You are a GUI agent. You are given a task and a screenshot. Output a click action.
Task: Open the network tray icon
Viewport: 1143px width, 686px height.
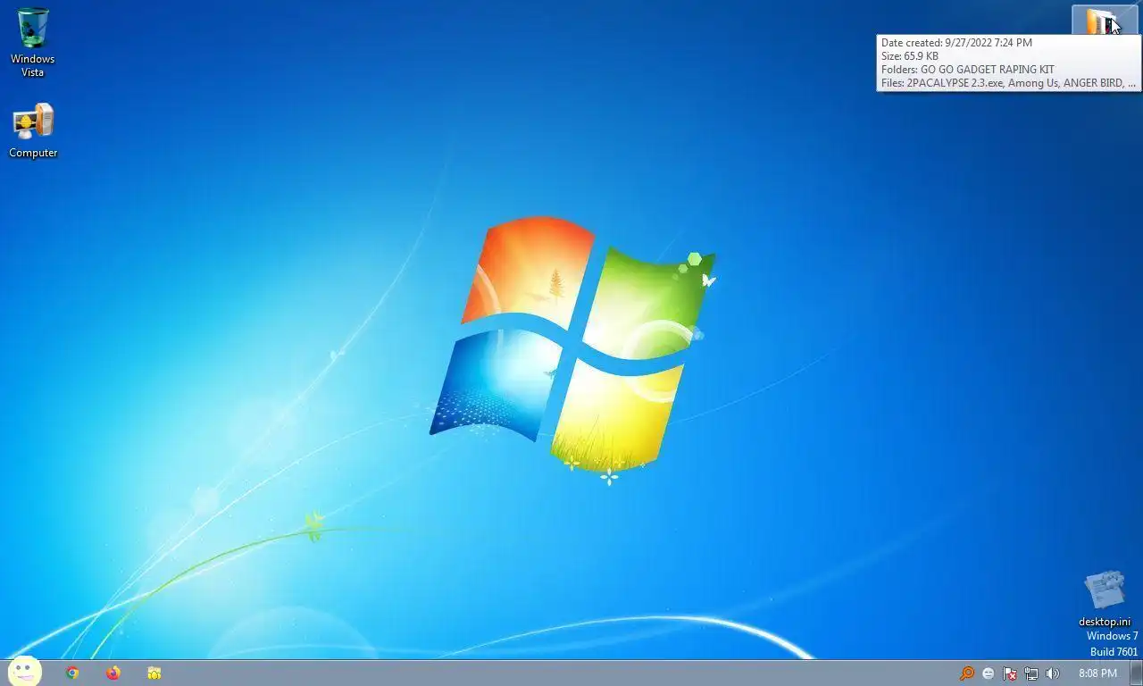point(1031,673)
